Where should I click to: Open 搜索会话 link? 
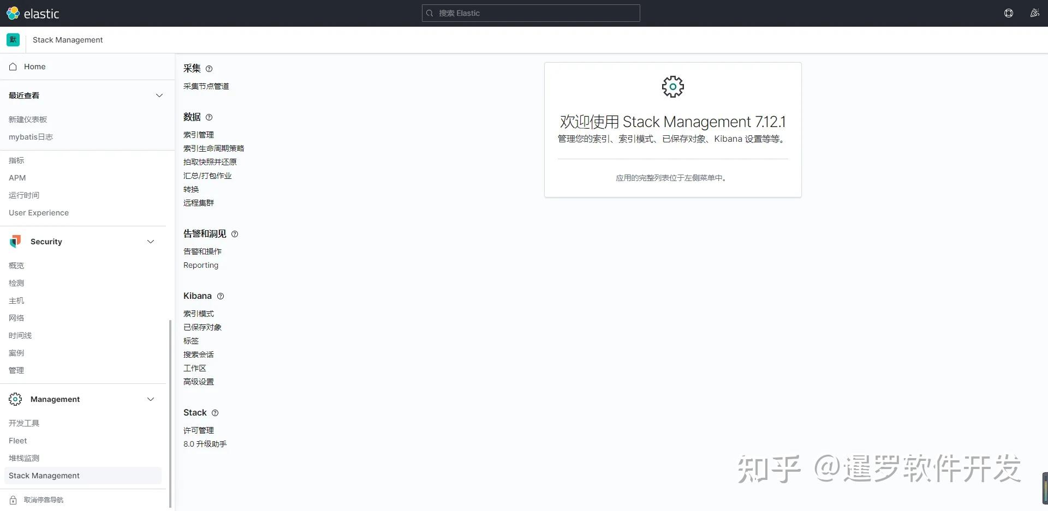[x=199, y=354]
